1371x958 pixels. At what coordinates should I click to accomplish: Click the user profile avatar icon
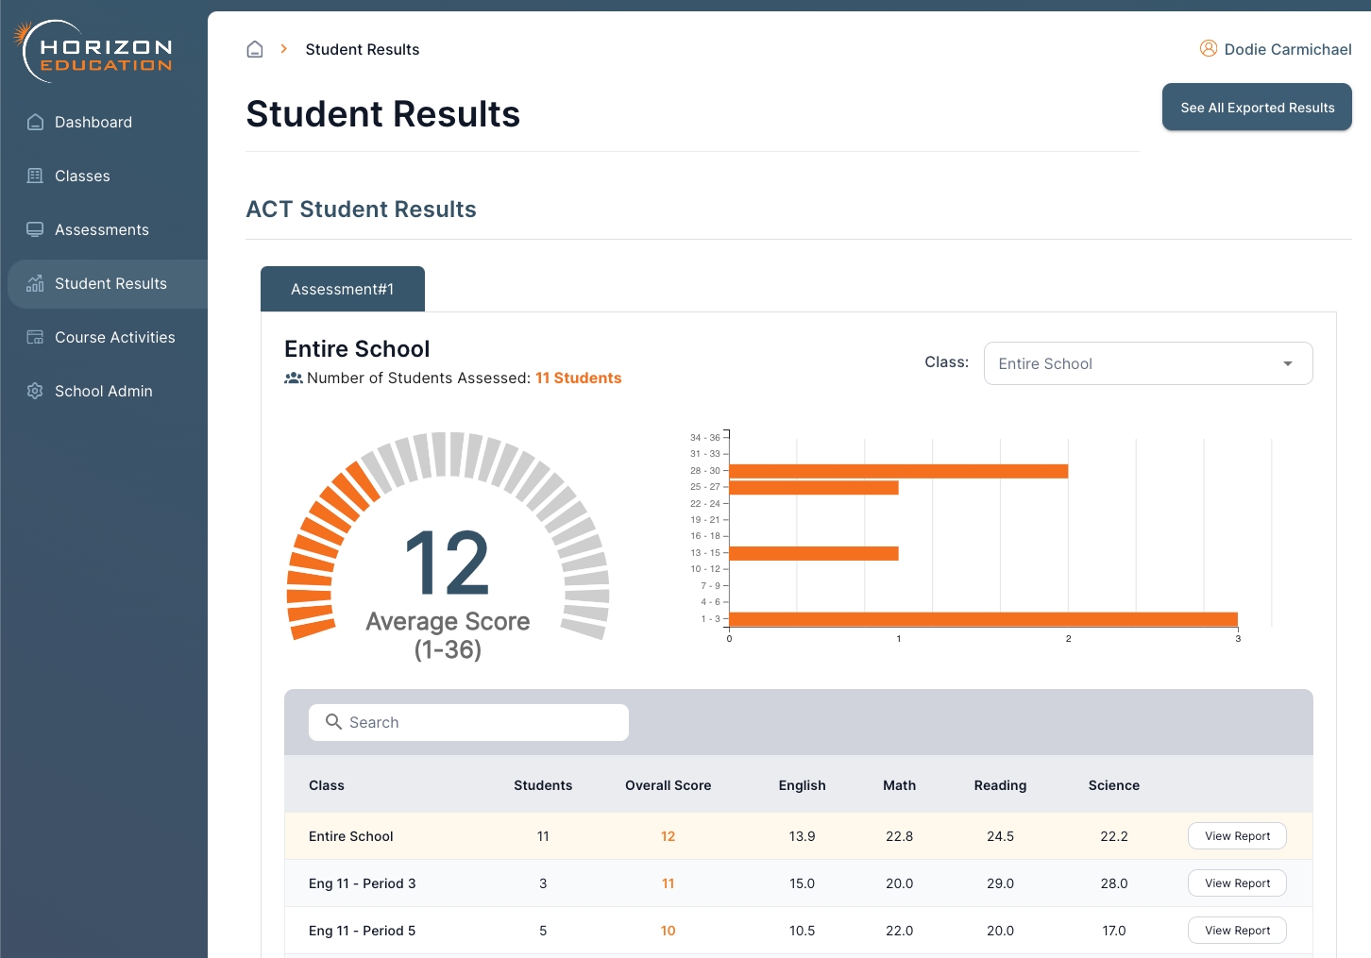(x=1208, y=48)
